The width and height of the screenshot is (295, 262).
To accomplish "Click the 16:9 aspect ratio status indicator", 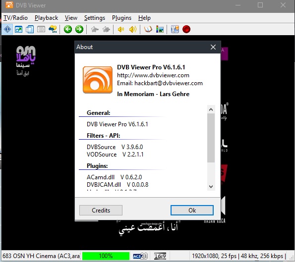I will coord(160,256).
